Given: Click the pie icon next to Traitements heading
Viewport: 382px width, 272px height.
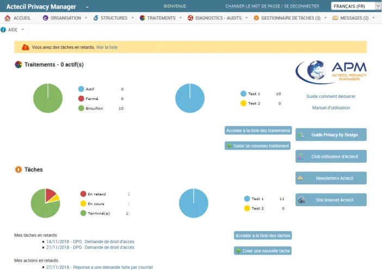Looking at the screenshot, I should [19, 65].
